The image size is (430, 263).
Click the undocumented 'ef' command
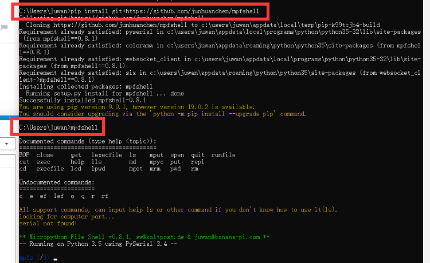pyautogui.click(x=43, y=196)
